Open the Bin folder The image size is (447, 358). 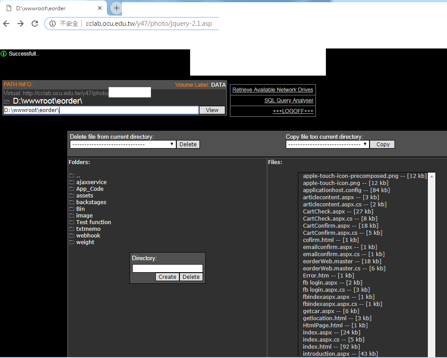point(81,209)
